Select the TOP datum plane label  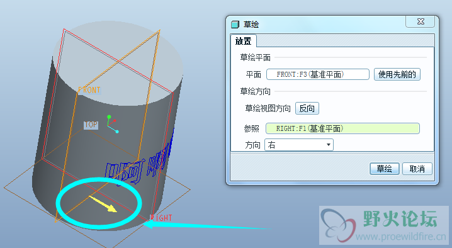coord(91,125)
